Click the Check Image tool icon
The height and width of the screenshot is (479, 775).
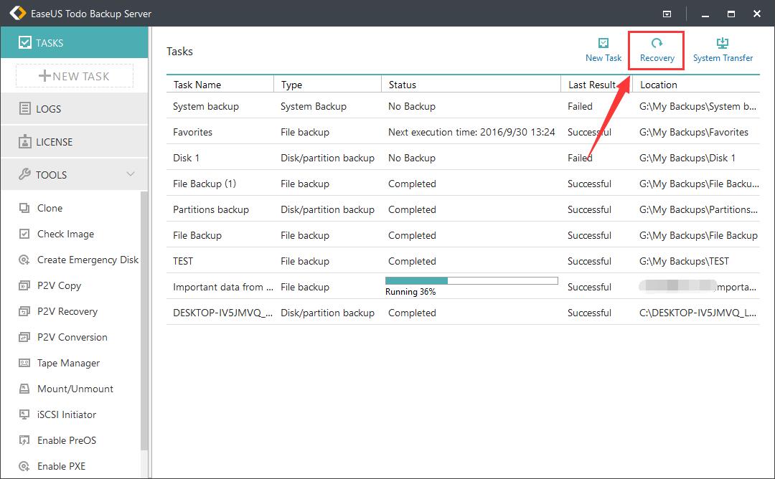24,234
